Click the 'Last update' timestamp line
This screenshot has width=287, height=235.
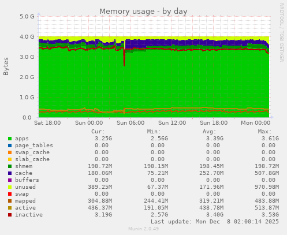[215, 222]
